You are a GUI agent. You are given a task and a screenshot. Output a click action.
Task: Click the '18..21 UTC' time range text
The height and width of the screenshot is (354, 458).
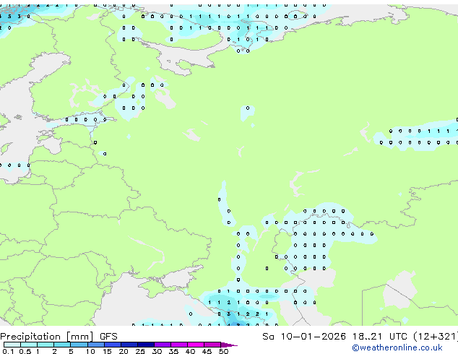point(379,337)
